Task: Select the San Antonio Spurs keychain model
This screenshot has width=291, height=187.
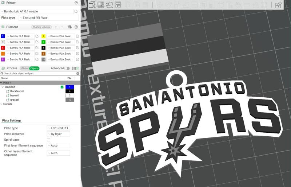Action: point(189,124)
